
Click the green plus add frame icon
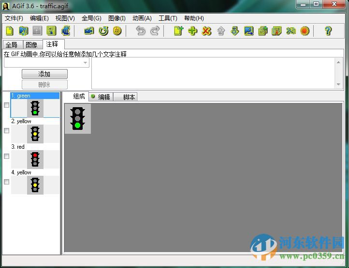pyautogui.click(x=193, y=31)
